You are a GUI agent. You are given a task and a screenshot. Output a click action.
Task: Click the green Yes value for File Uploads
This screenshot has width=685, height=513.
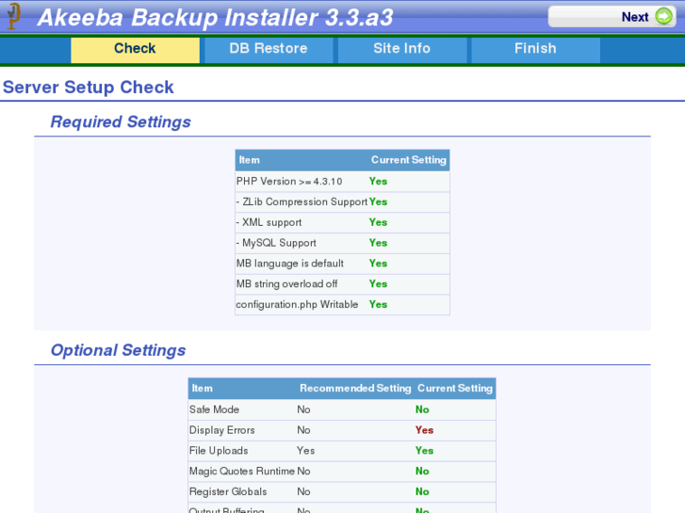tap(425, 451)
